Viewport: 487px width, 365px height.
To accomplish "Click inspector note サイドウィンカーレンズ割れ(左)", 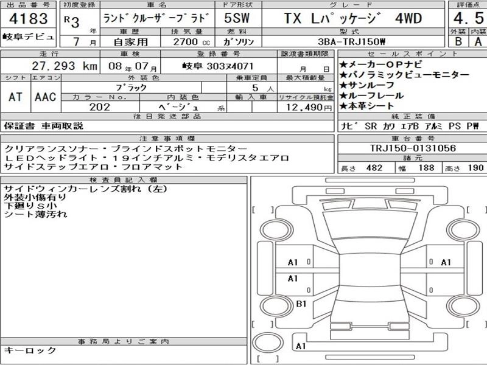I will click(x=86, y=189).
